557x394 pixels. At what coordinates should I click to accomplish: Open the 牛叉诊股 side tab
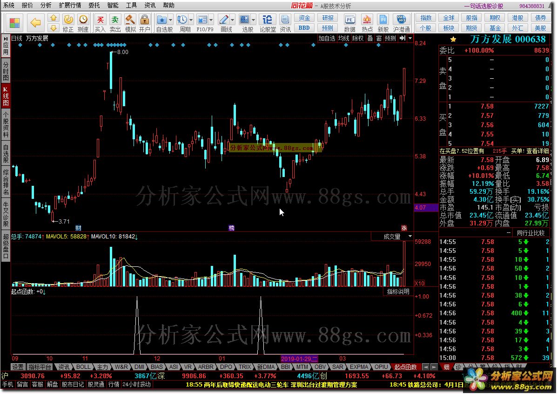pos(6,214)
